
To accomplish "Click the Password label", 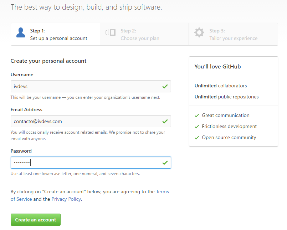I will pos(21,151).
